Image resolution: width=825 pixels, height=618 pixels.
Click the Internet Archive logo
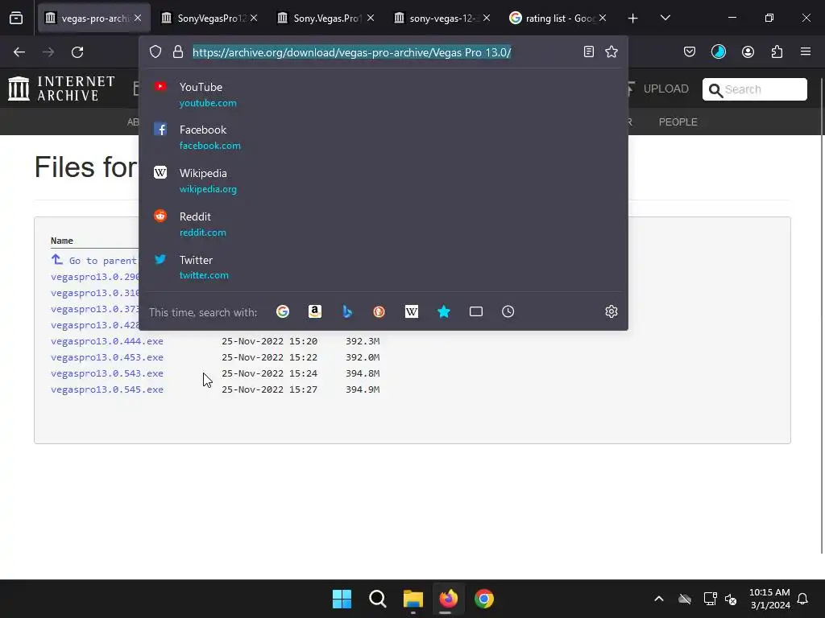tap(61, 89)
